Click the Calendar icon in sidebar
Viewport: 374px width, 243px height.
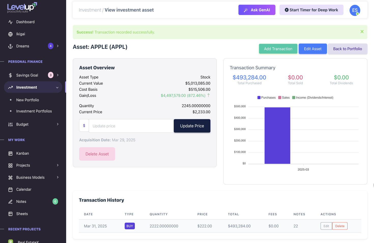pos(10,190)
